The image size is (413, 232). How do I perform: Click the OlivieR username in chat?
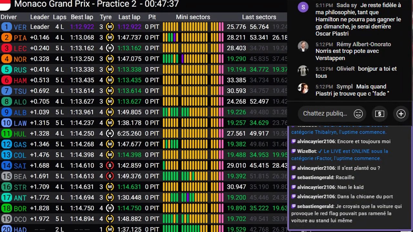click(x=346, y=69)
